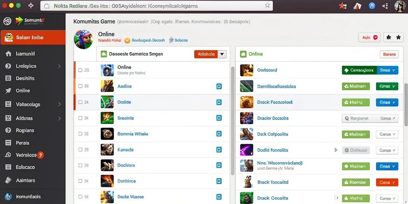
Task: Click the blue square icon in Kanade row
Action: tap(219, 150)
